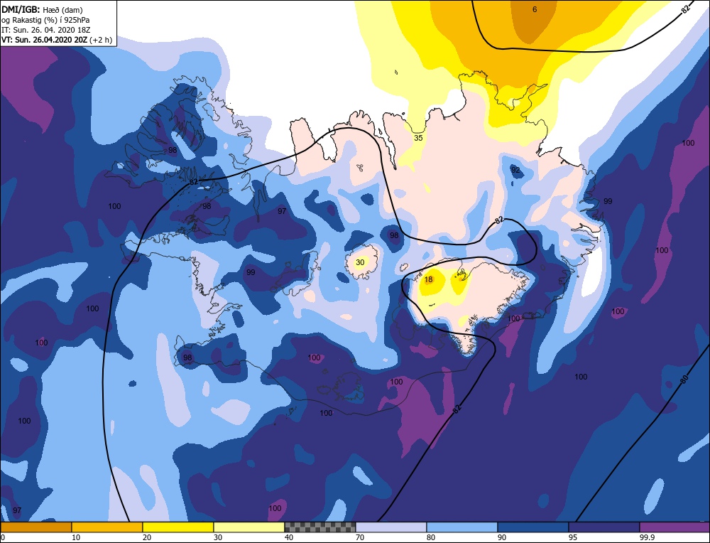Viewport: 710px width, 543px height.
Task: Select the '20' legend scale number
Action: [x=147, y=537]
